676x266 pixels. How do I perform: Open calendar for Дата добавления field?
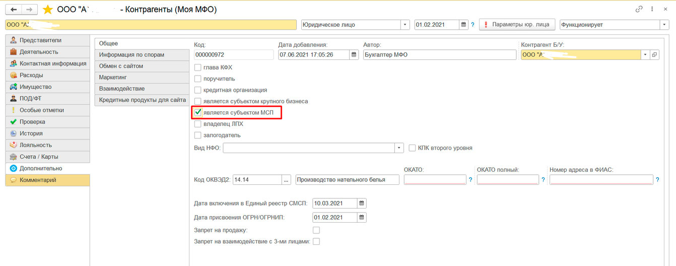pyautogui.click(x=354, y=55)
